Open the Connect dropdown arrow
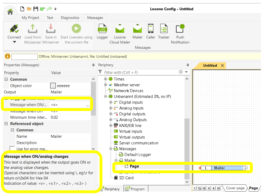The image size is (264, 196). [x=14, y=42]
